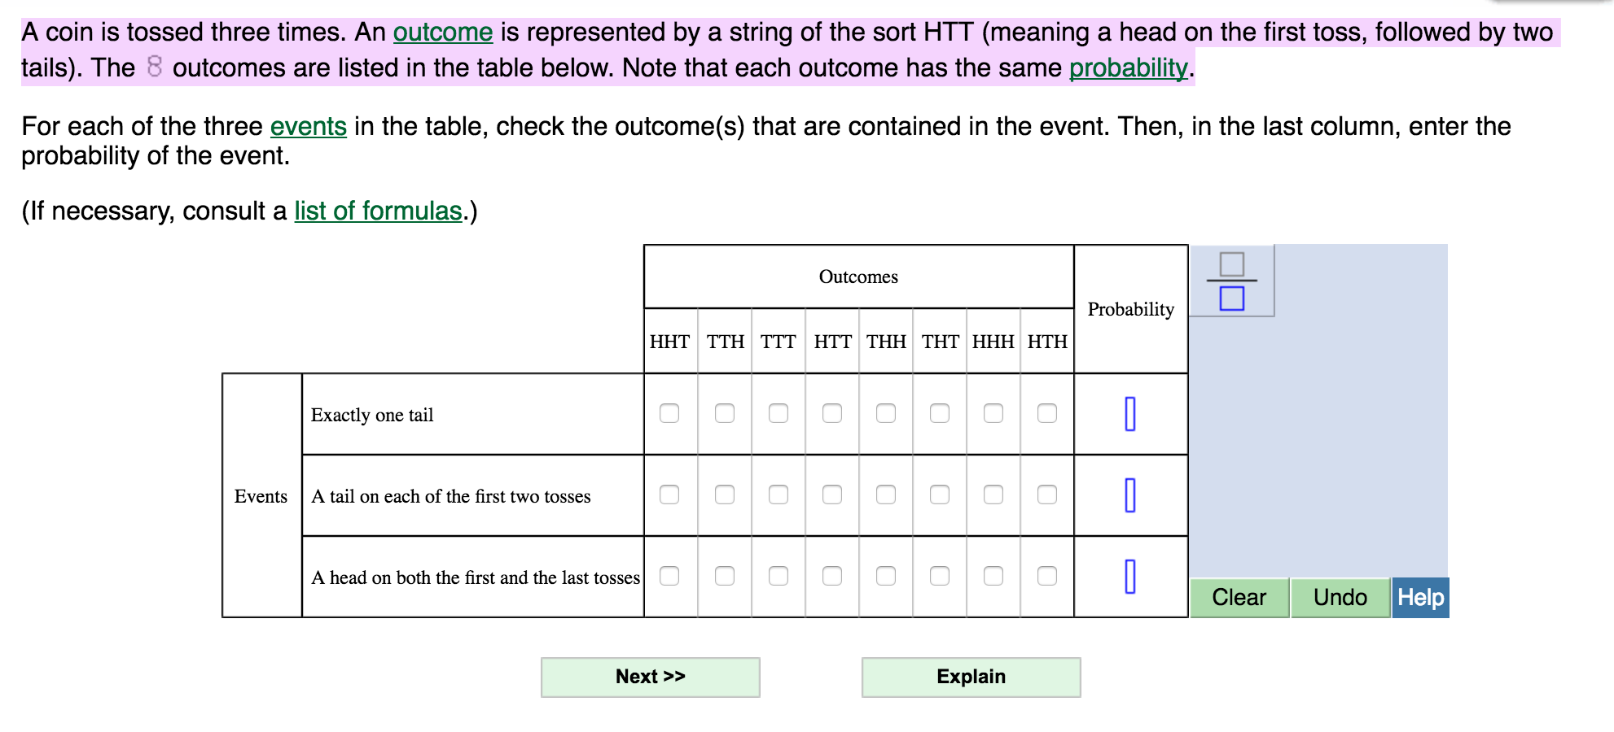Check THH for Exactly one tail

click(x=886, y=413)
